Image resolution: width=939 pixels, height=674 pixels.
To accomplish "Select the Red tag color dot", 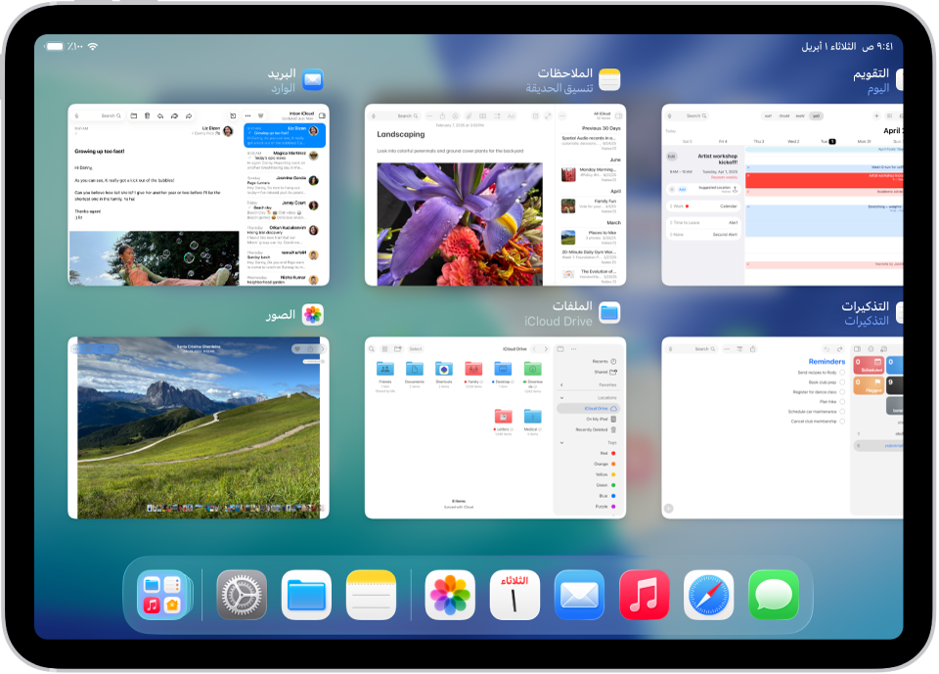I will coord(613,453).
